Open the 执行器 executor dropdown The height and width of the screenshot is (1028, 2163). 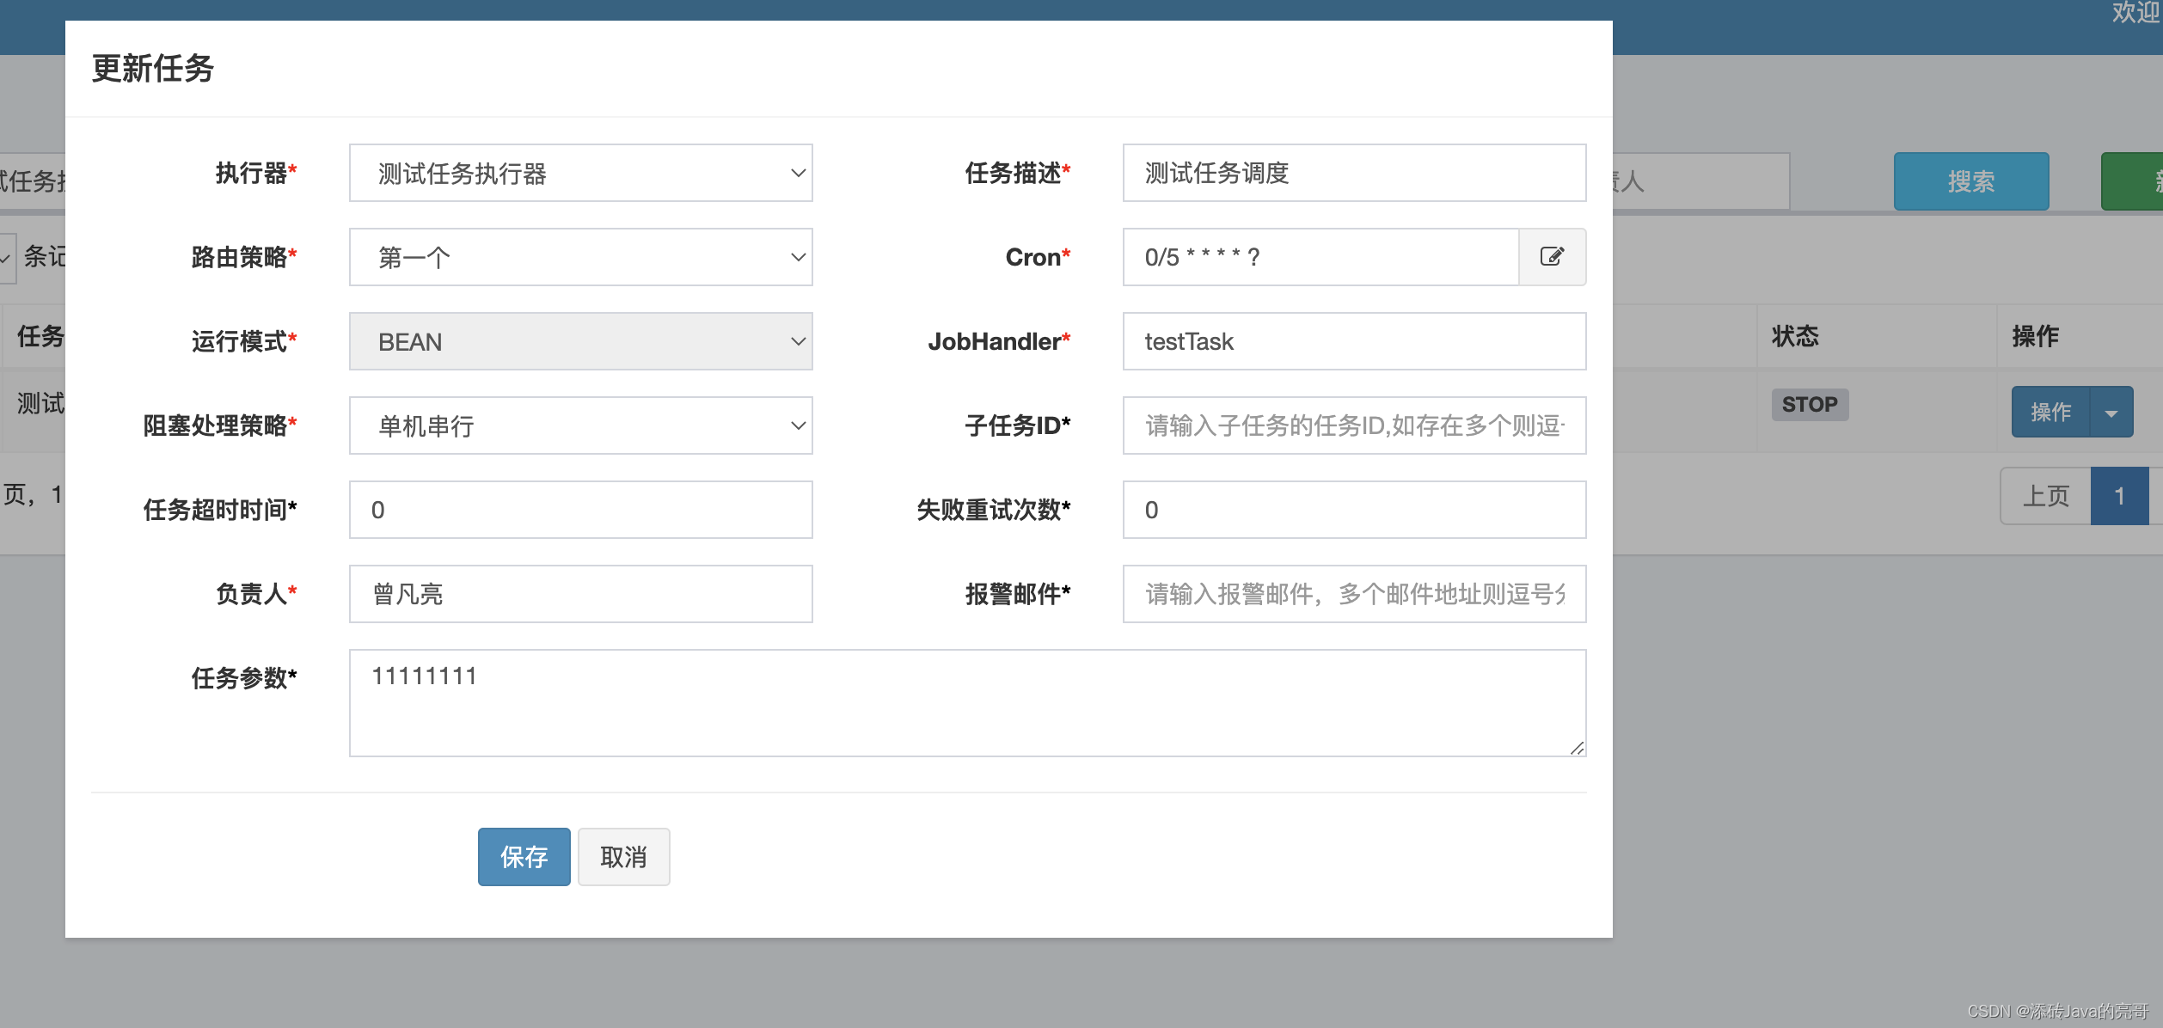[x=580, y=172]
